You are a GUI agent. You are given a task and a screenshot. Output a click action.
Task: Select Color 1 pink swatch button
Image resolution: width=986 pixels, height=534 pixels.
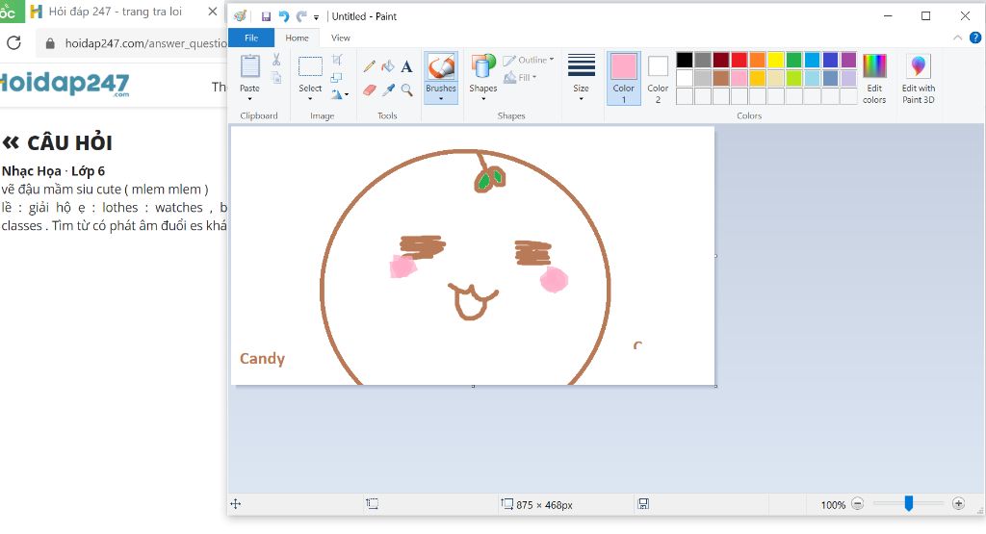tap(624, 79)
